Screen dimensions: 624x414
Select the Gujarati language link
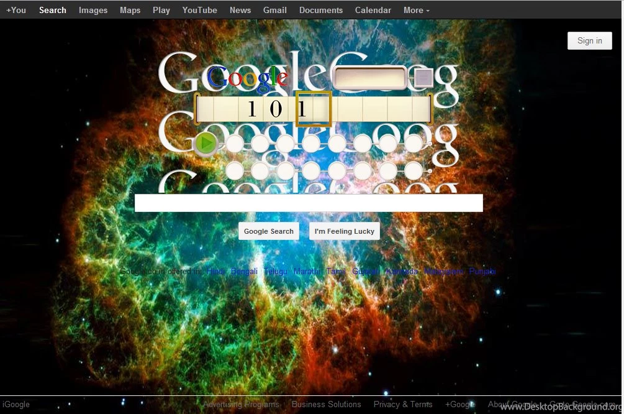point(366,272)
